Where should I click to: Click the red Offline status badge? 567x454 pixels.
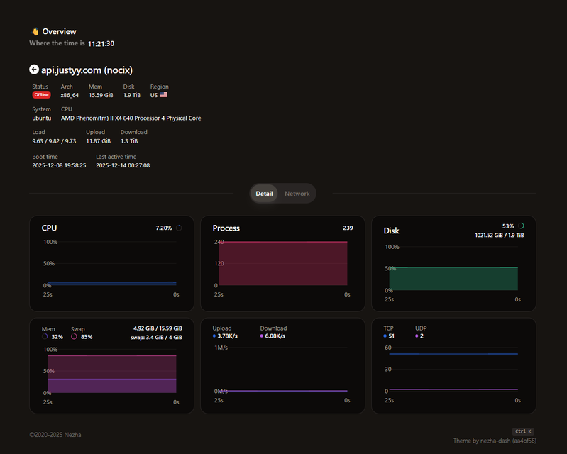click(41, 94)
